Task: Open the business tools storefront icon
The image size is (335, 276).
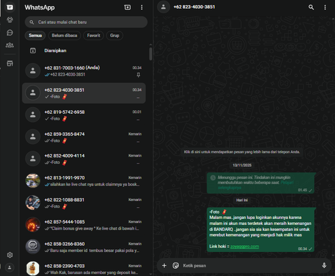Action: [x=9, y=64]
